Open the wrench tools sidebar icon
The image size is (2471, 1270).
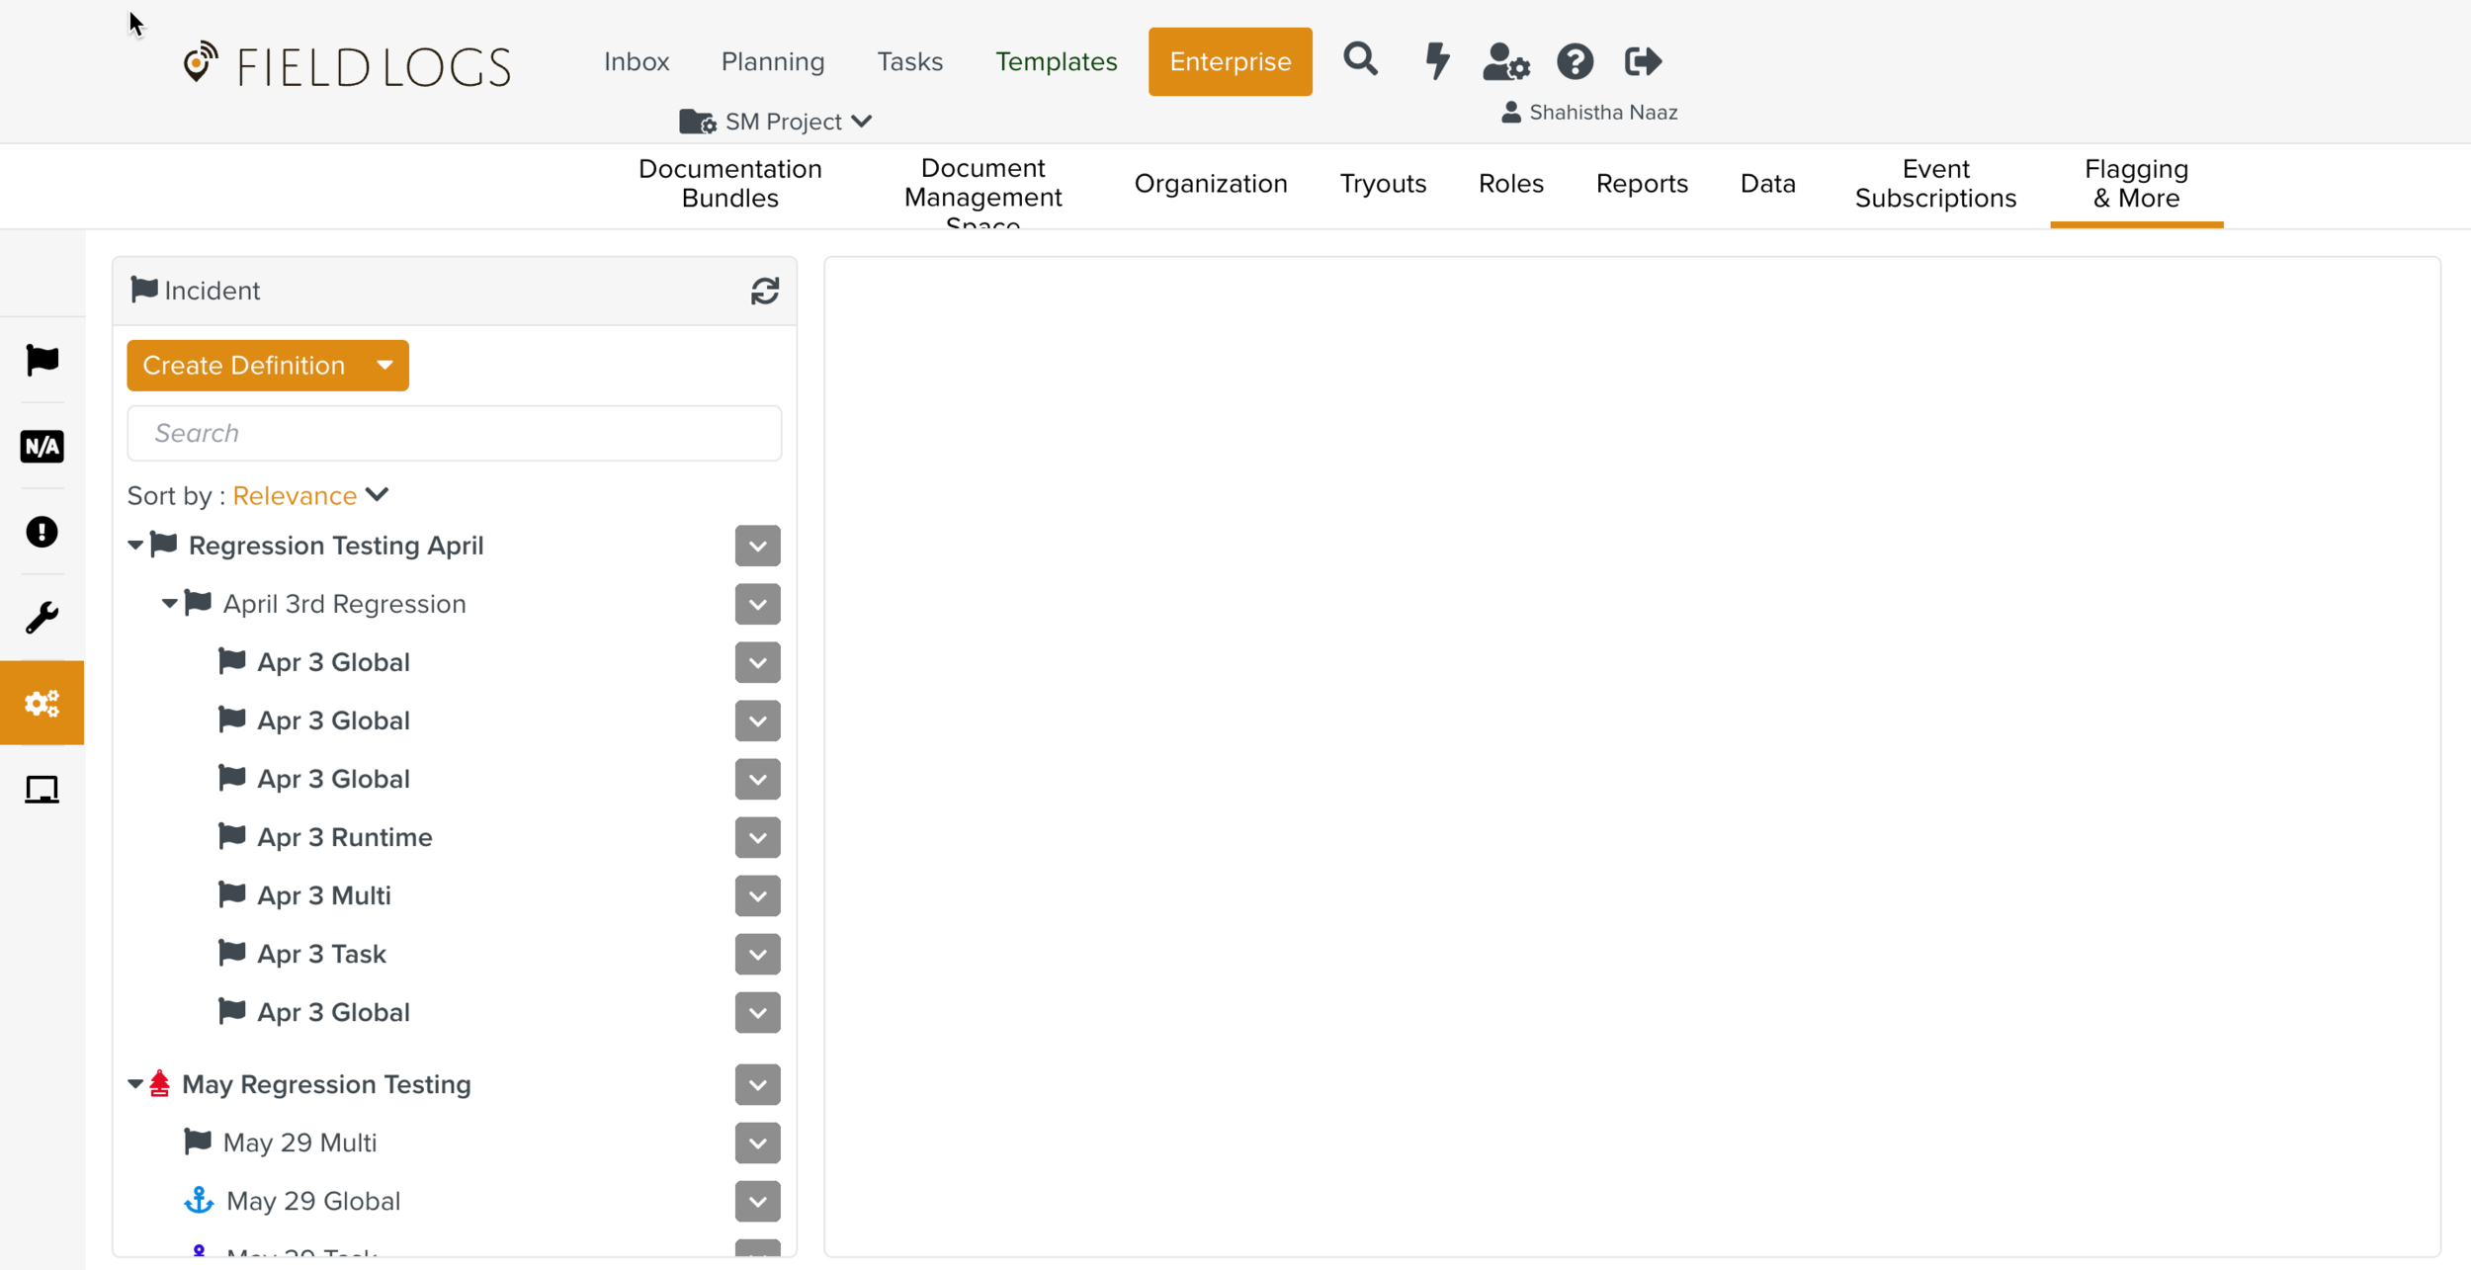click(42, 618)
